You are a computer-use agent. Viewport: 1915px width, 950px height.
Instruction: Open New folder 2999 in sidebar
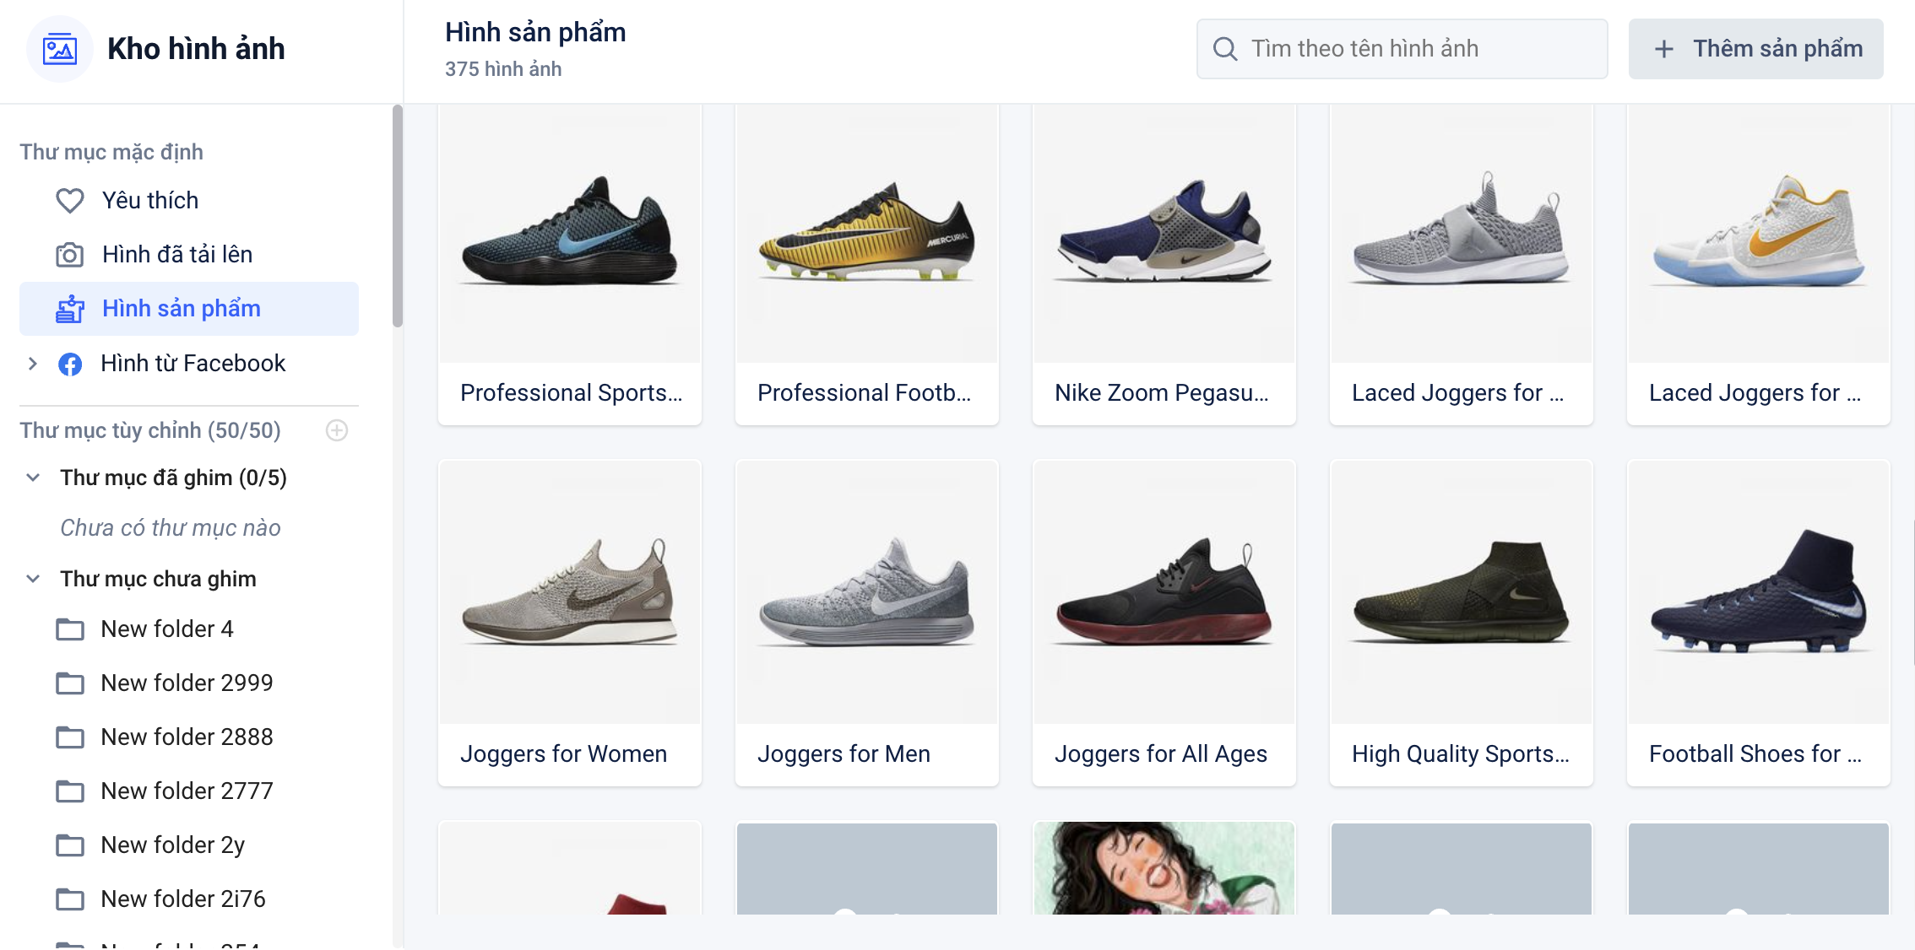click(x=187, y=683)
